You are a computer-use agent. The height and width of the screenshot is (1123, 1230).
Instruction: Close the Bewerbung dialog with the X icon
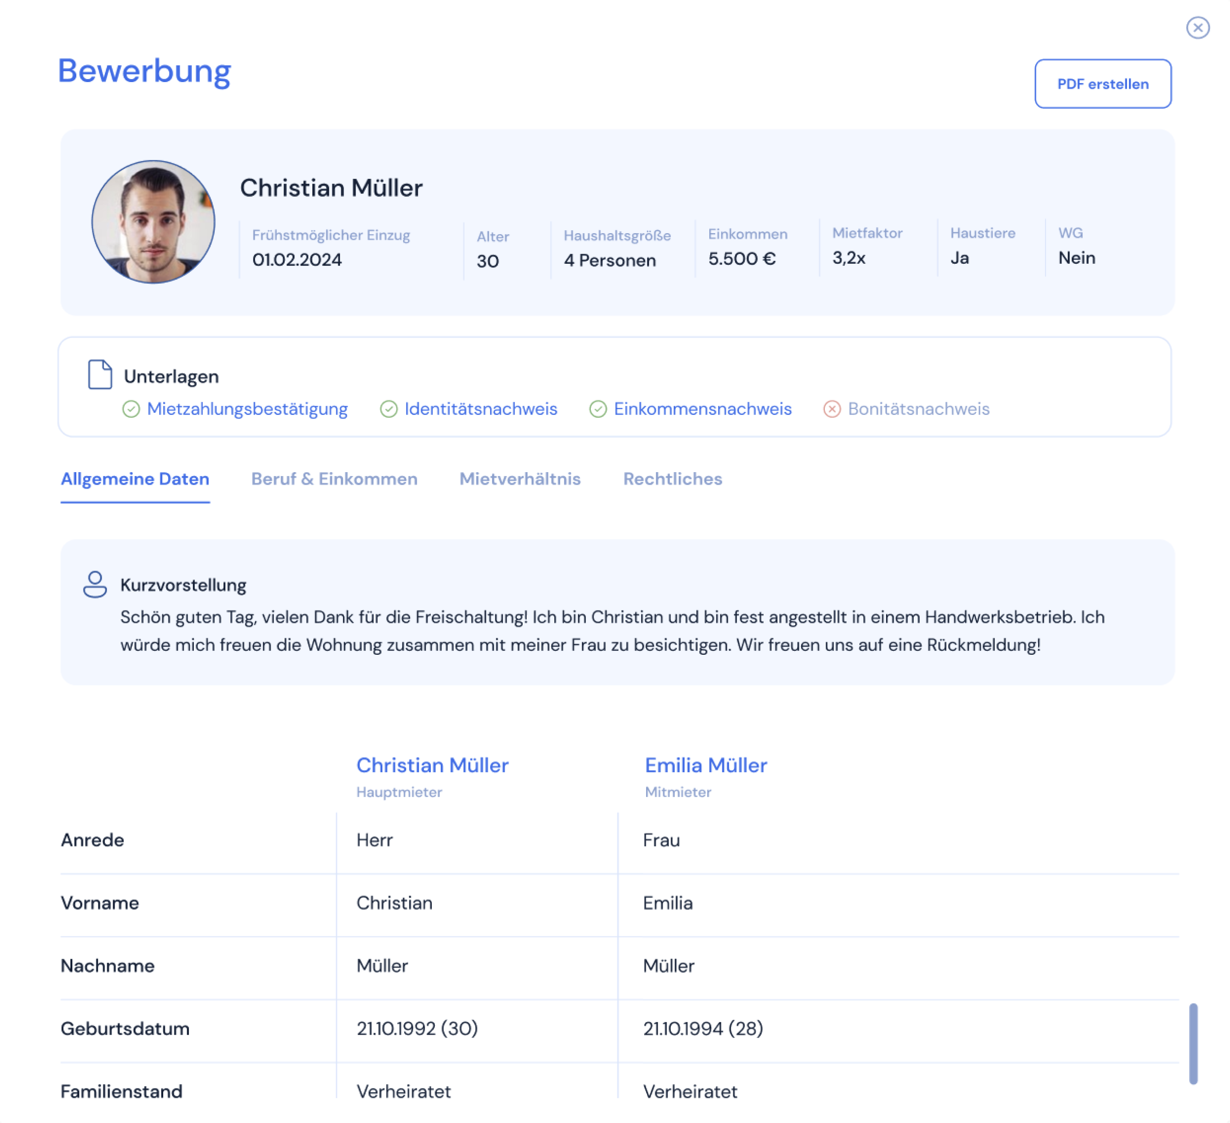(x=1197, y=28)
